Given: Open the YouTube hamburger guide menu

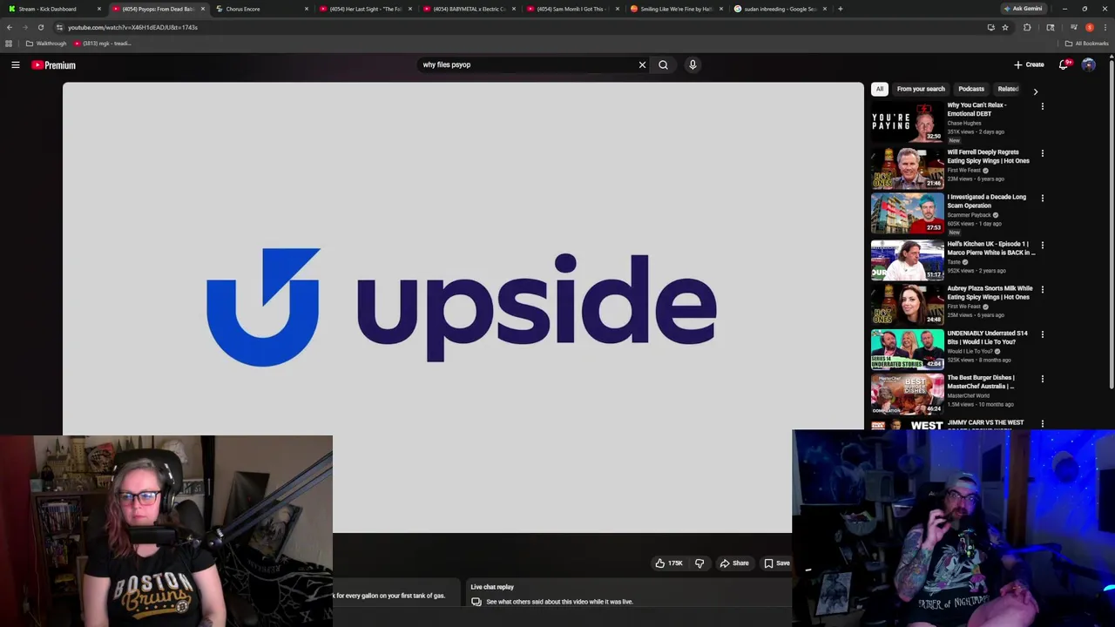Looking at the screenshot, I should point(16,64).
